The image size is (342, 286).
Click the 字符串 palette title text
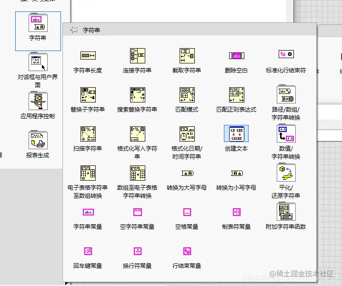click(x=91, y=30)
